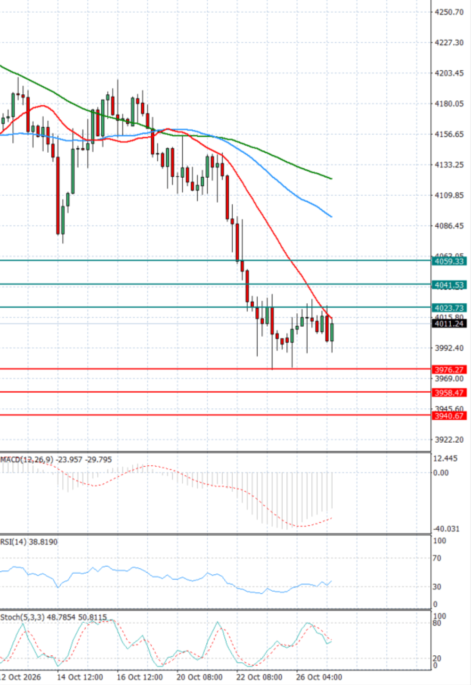
Task: Click the 4227.30 price axis value
Action: click(448, 42)
